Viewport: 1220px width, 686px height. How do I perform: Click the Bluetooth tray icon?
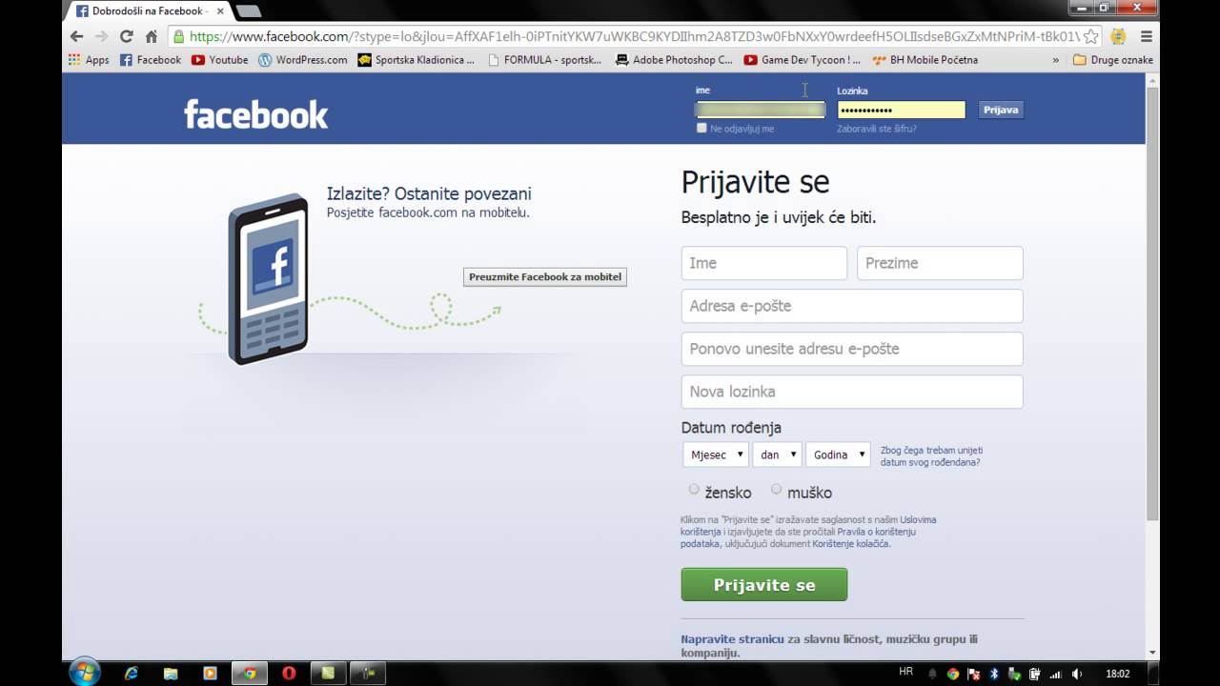click(993, 674)
